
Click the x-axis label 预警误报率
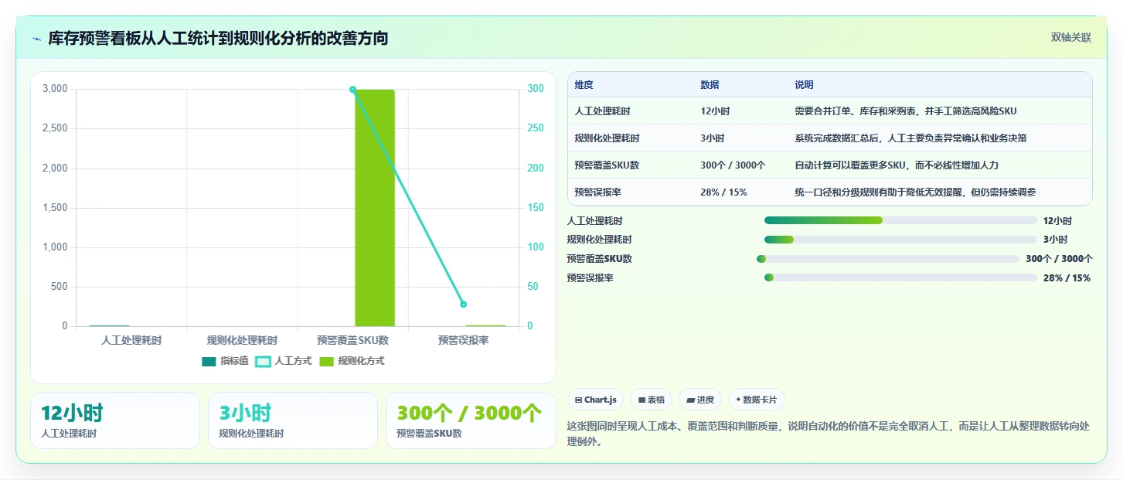click(463, 340)
